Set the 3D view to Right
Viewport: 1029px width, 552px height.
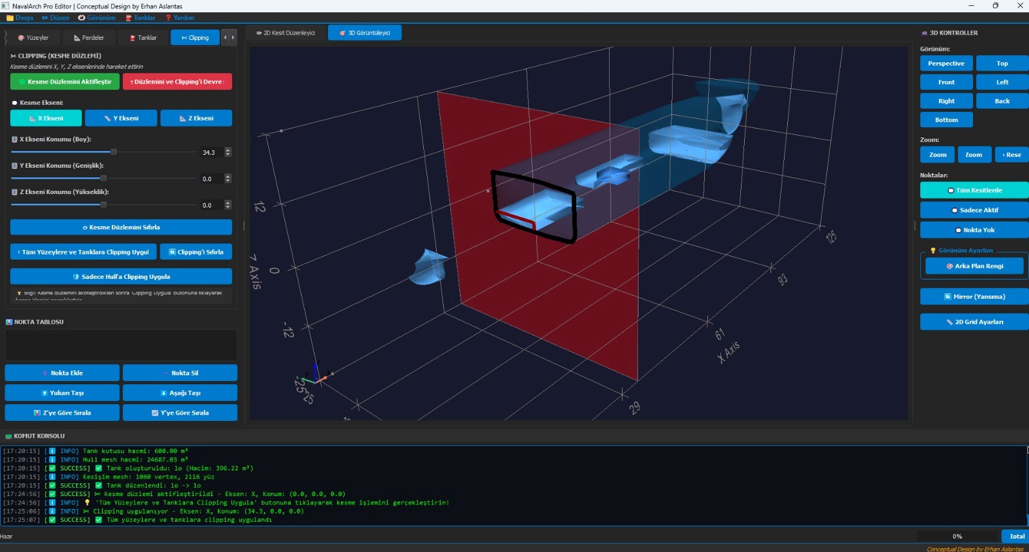coord(946,101)
